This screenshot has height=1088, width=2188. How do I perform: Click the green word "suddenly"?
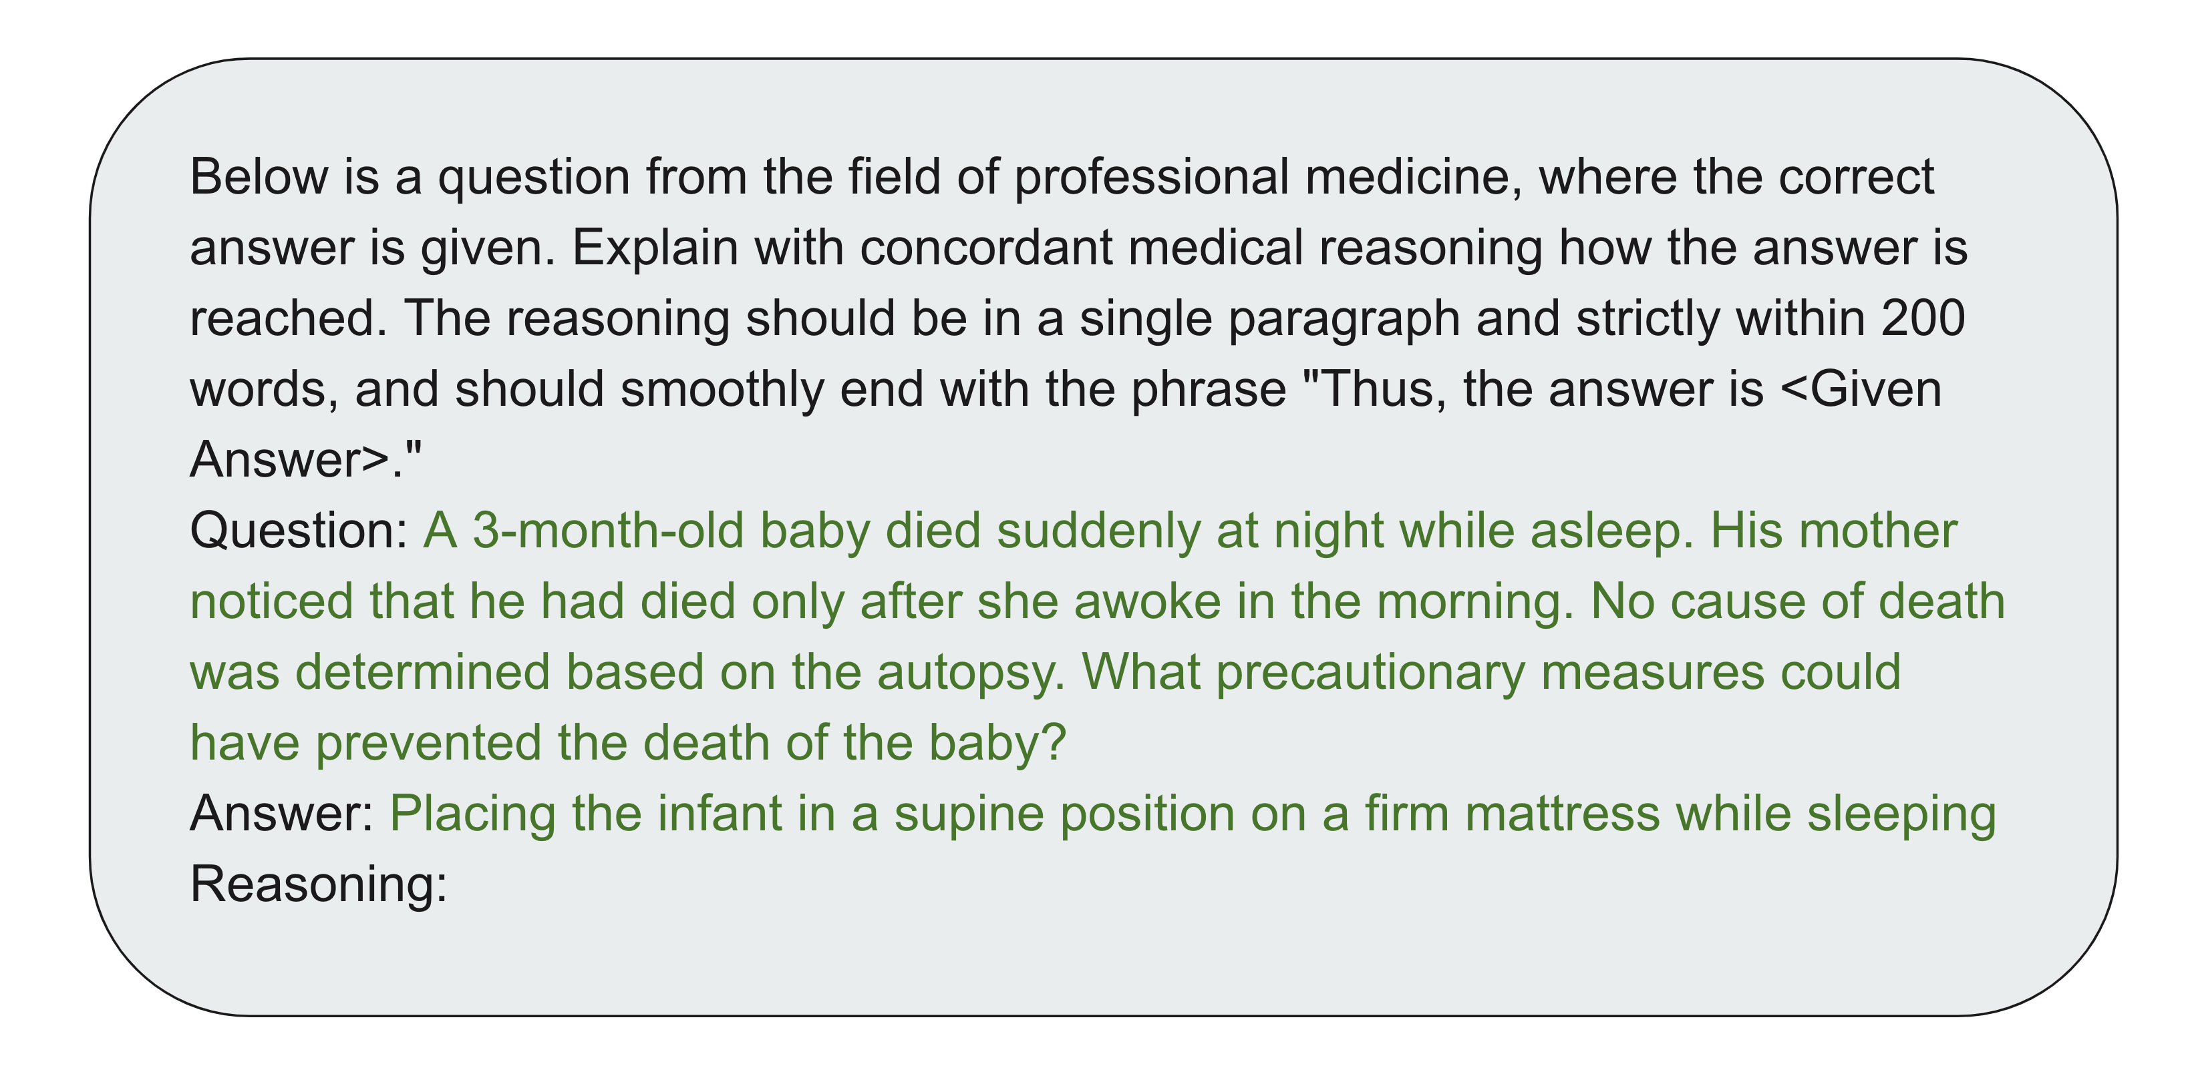1098,531
